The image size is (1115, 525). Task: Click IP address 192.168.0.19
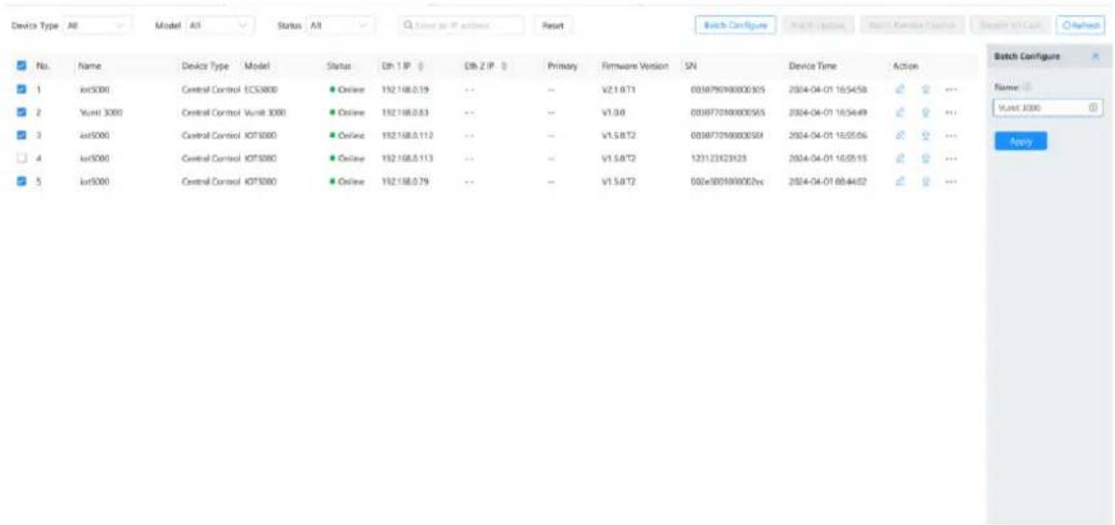[x=405, y=90]
